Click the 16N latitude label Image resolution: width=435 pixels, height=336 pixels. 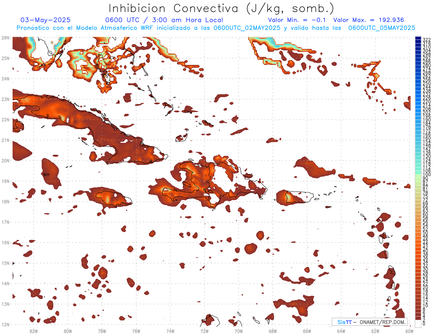5,242
